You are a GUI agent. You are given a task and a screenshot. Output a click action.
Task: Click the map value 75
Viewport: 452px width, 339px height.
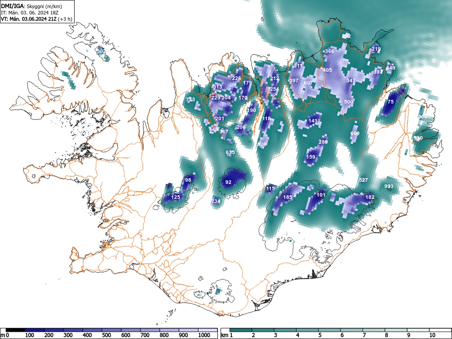click(391, 102)
